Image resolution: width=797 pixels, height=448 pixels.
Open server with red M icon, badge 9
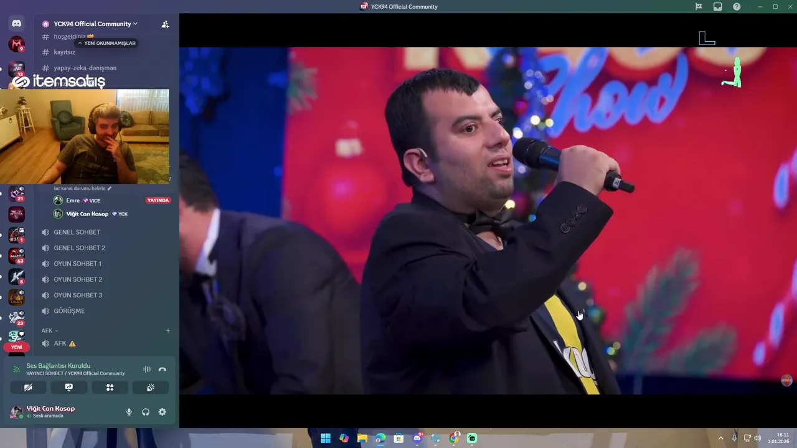16,44
